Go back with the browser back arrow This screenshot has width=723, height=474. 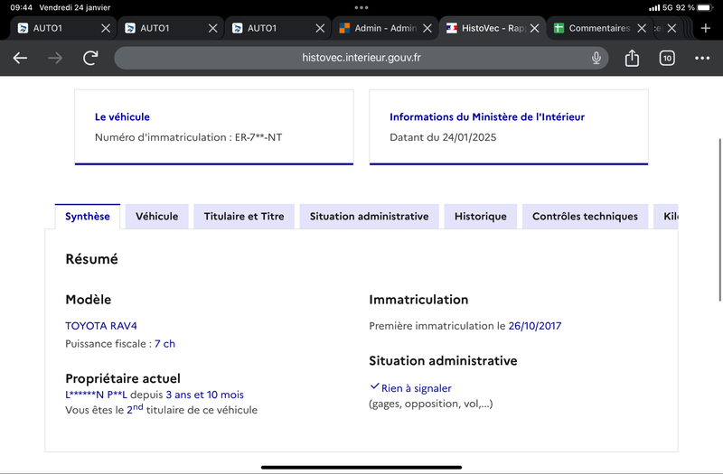coord(20,58)
